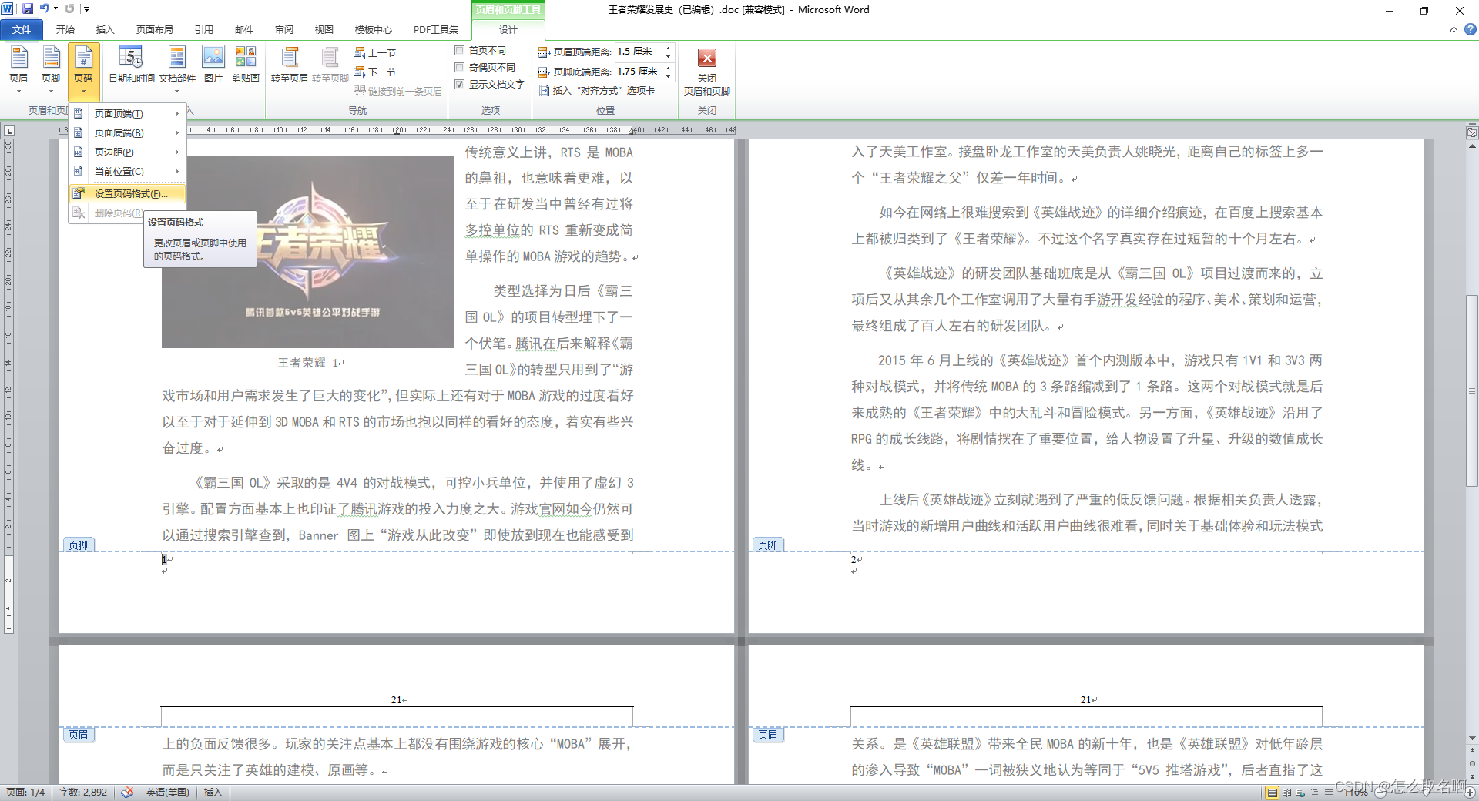
Task: Open the 页脚 (Footer) gallery button
Action: pos(51,69)
